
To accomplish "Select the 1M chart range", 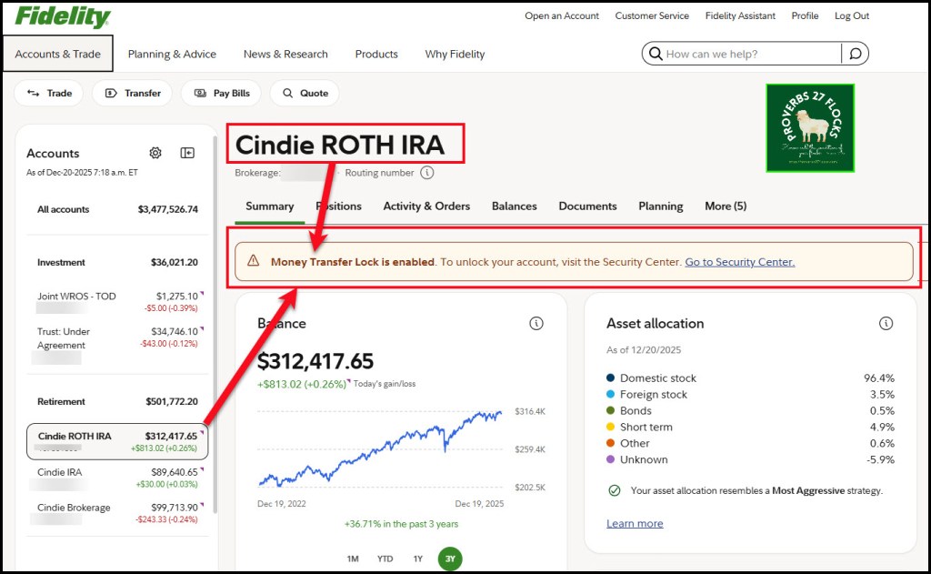I will tap(353, 559).
